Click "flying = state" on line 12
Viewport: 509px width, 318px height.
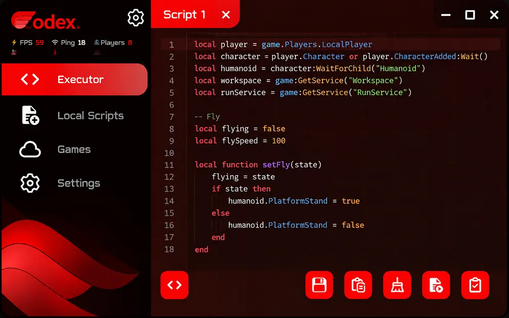coord(243,177)
